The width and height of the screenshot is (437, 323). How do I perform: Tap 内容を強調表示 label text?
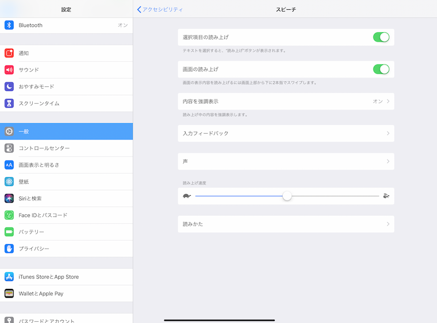coord(200,101)
